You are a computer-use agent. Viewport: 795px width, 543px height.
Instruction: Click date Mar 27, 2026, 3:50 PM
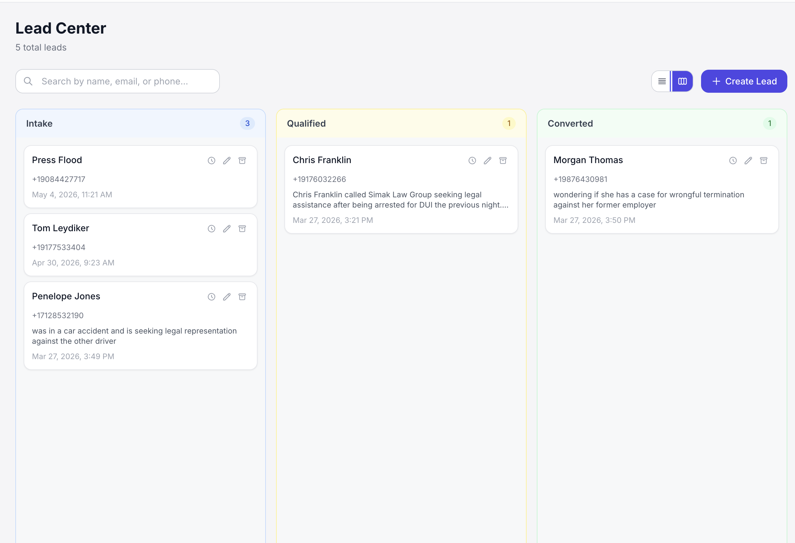594,220
